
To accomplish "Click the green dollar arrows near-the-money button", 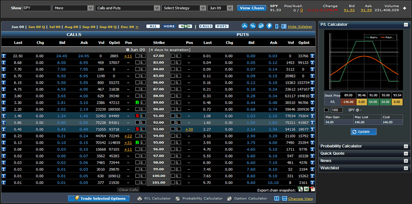I will pos(185,26).
